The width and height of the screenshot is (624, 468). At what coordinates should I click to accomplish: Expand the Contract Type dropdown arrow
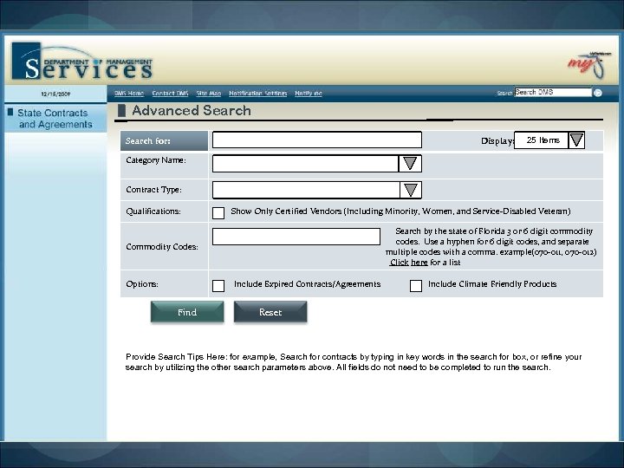click(411, 190)
